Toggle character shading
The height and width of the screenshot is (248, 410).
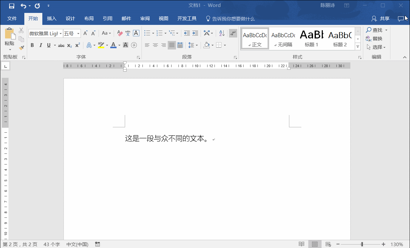tap(125, 45)
